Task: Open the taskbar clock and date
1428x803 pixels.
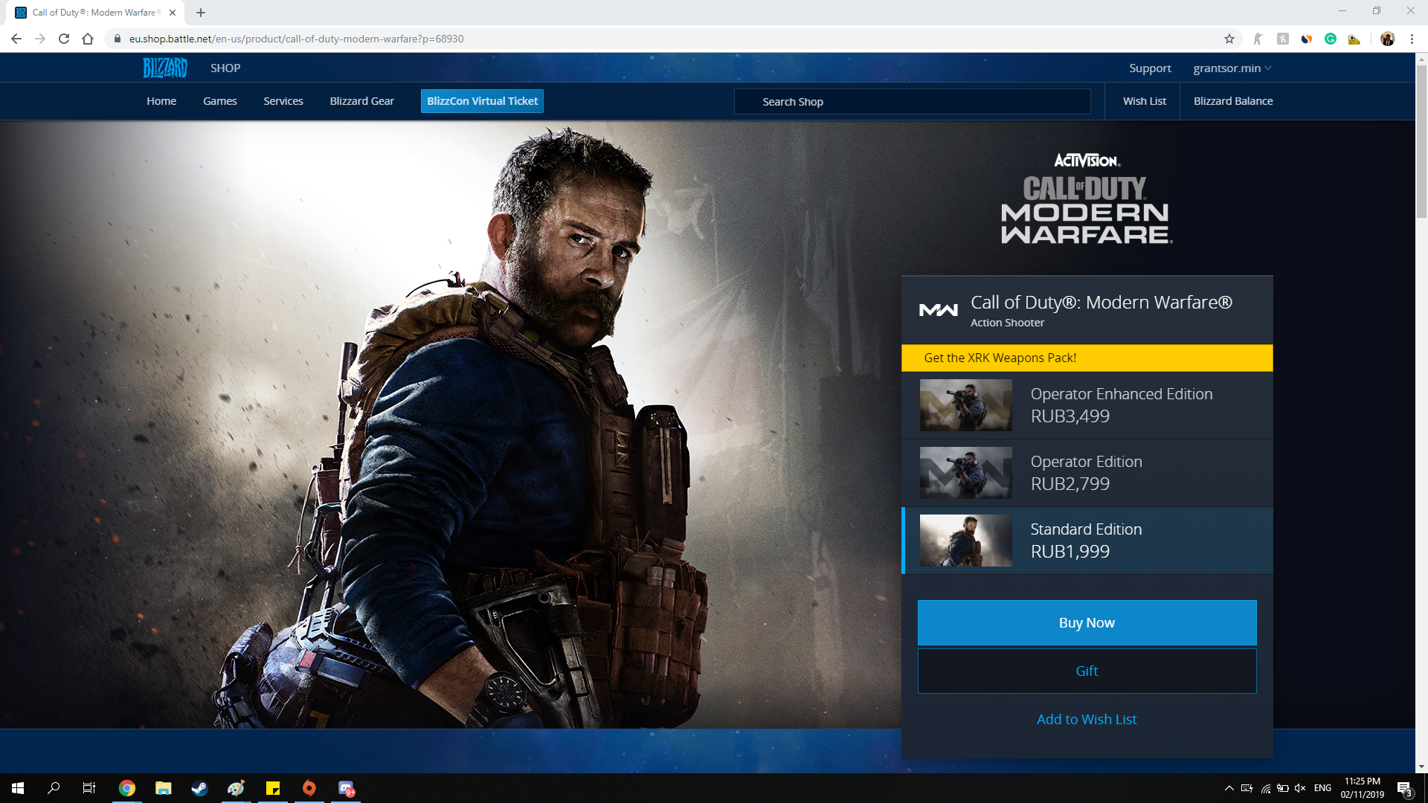Action: tap(1363, 788)
